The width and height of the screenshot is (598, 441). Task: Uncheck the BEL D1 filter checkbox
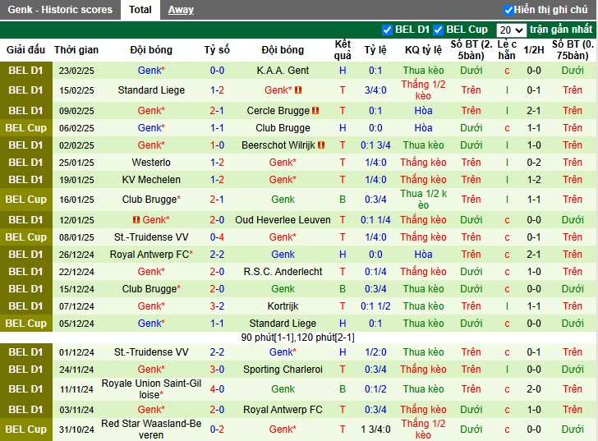pos(387,30)
